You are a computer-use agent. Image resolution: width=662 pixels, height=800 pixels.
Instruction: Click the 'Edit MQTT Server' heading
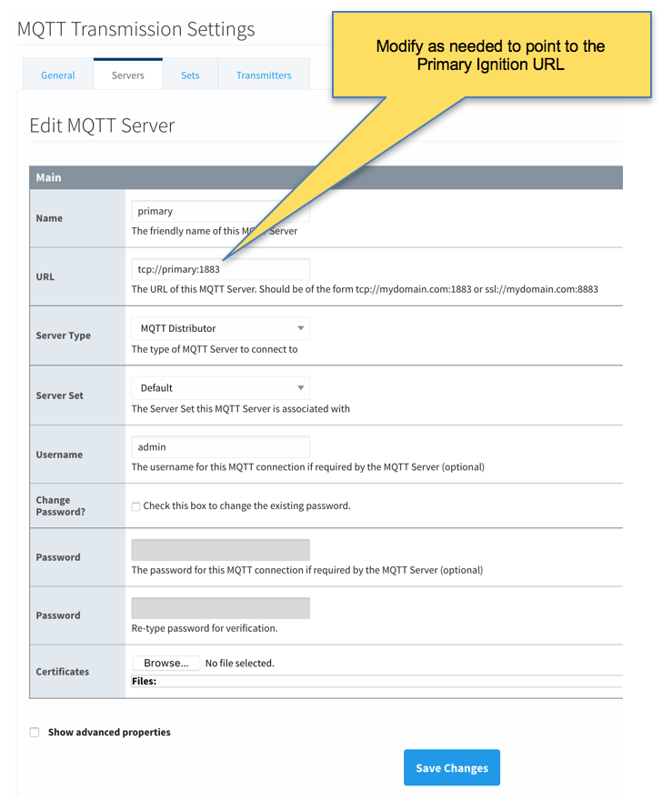tap(102, 125)
